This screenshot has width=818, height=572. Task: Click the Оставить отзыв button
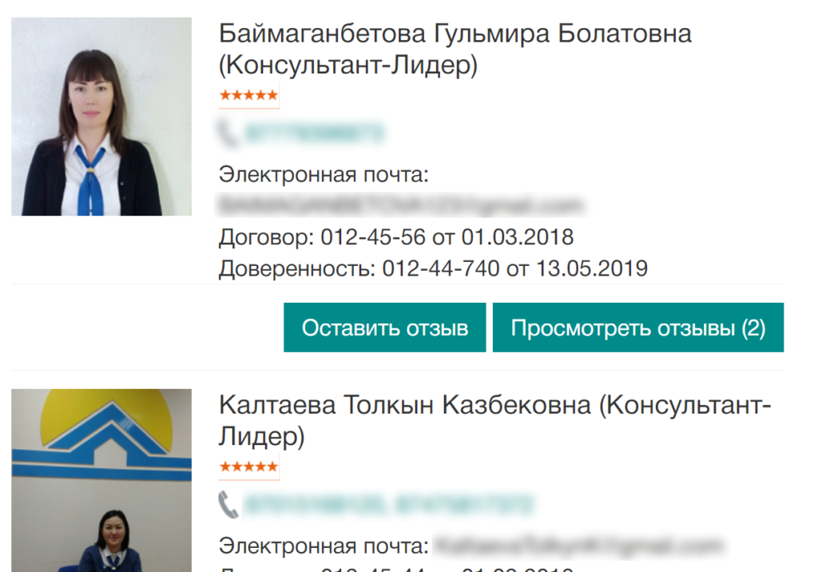tap(384, 328)
